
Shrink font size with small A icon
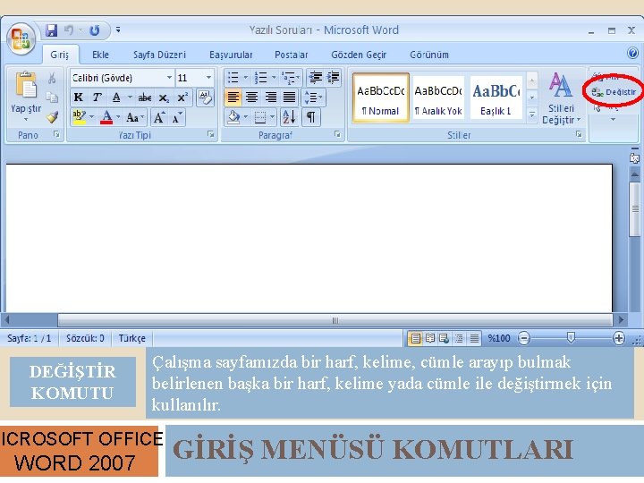click(x=177, y=118)
